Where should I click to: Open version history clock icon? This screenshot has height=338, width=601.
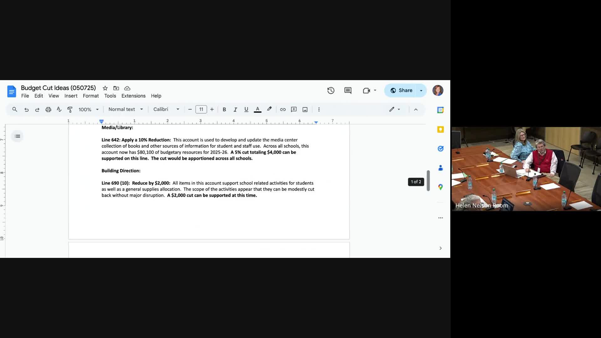point(331,91)
